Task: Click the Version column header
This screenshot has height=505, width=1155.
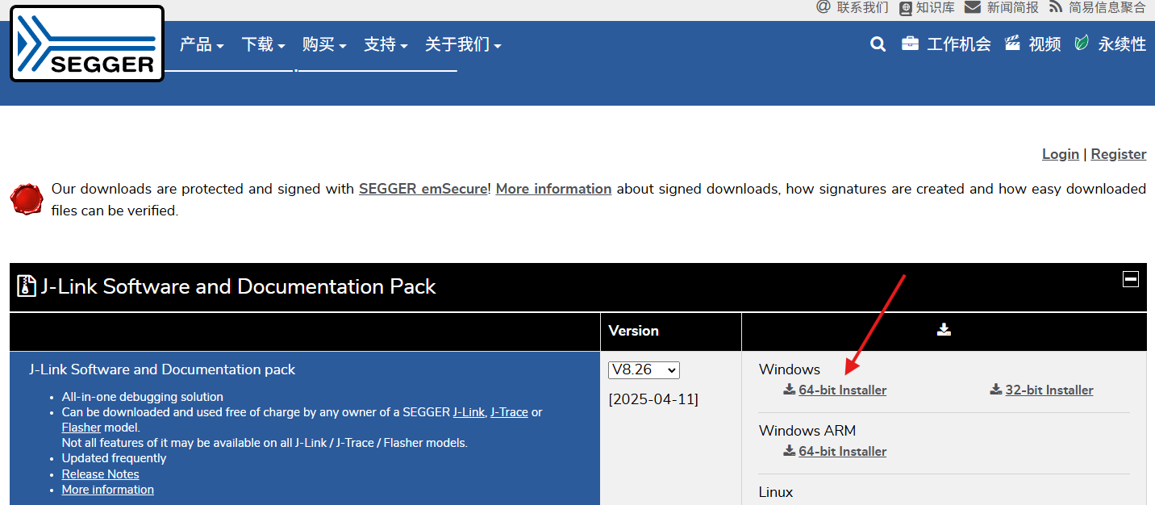Action: [x=633, y=331]
